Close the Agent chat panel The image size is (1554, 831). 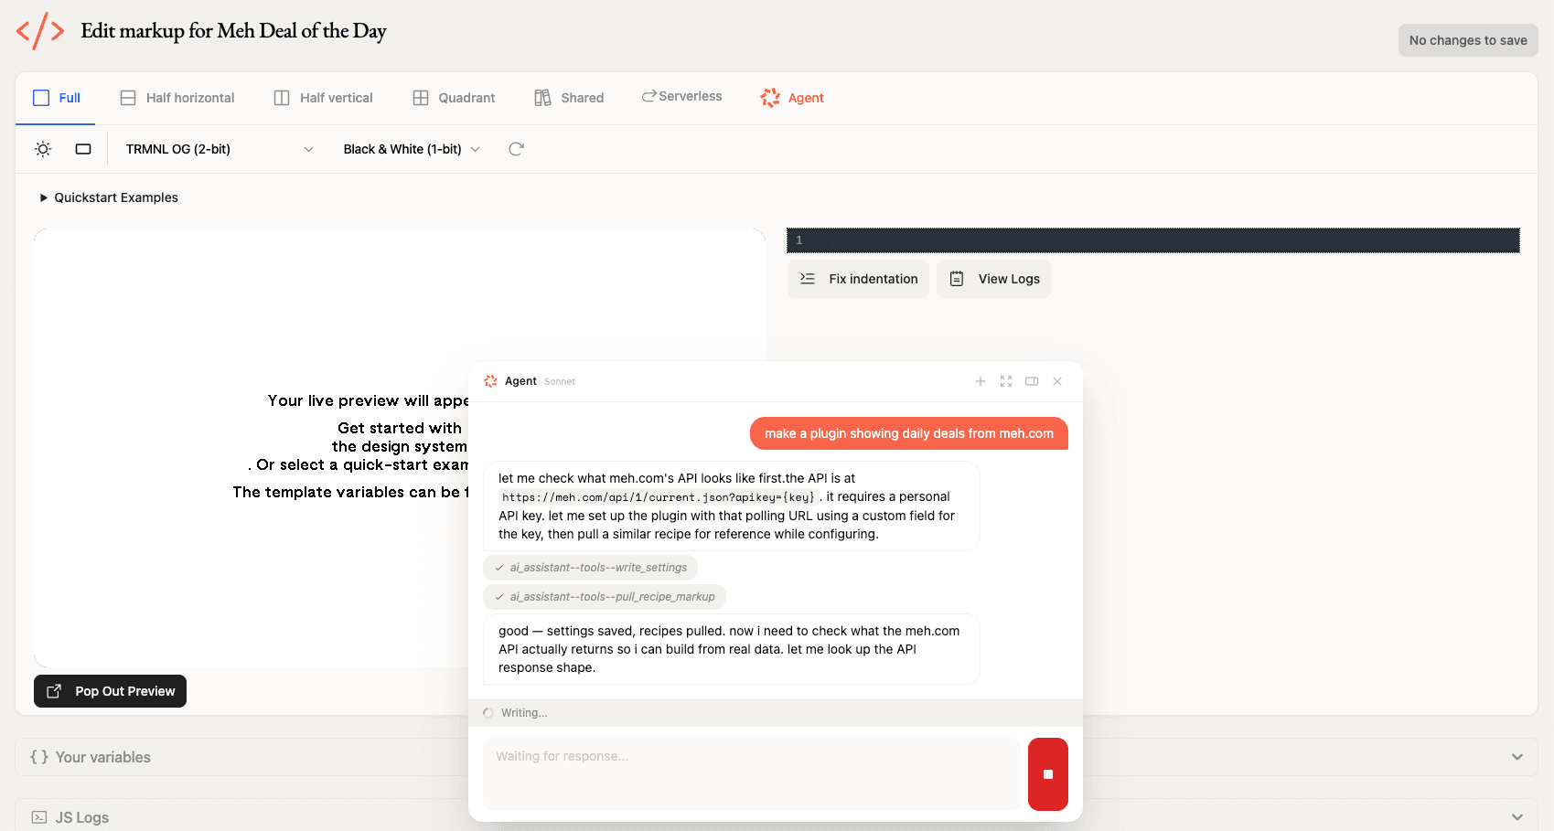(x=1057, y=381)
